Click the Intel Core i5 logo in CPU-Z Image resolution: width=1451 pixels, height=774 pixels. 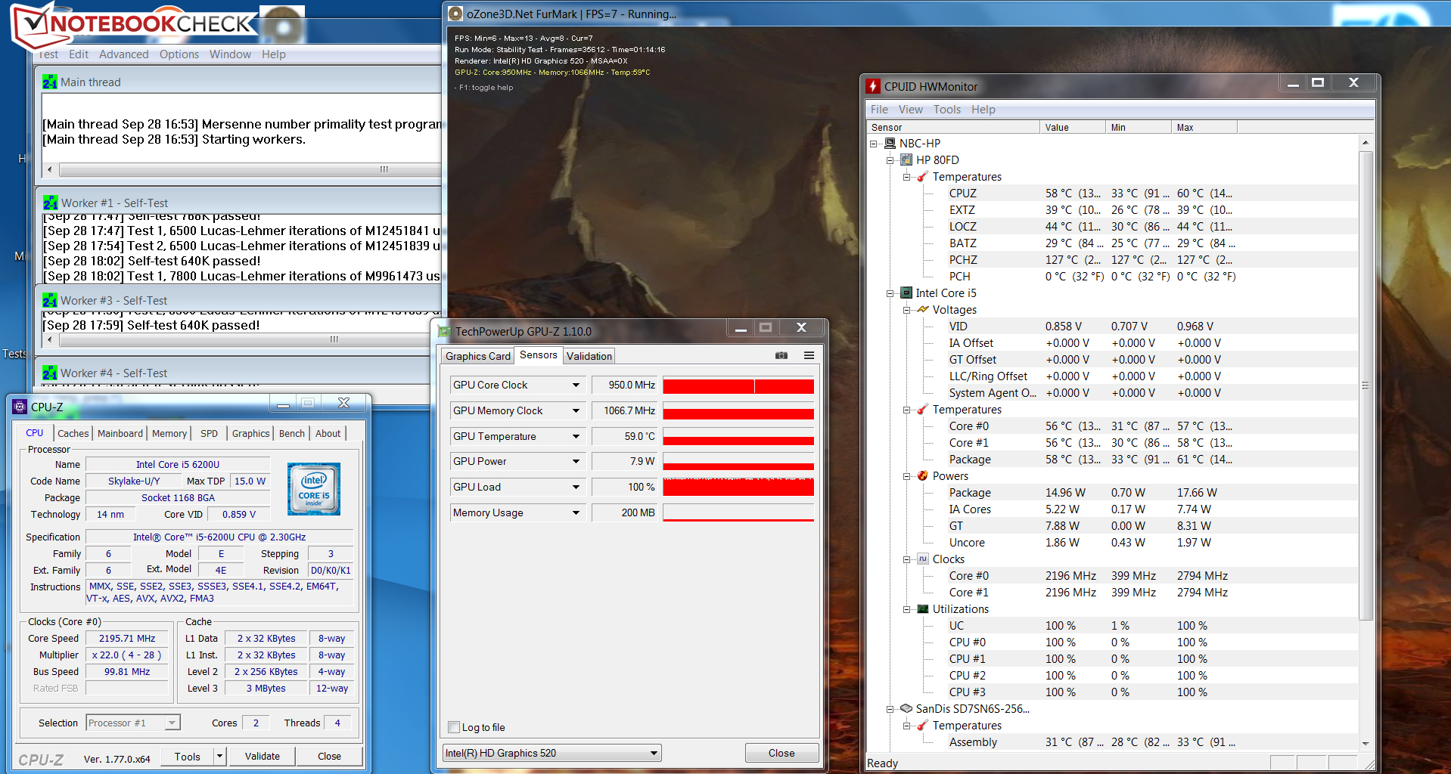coord(314,489)
